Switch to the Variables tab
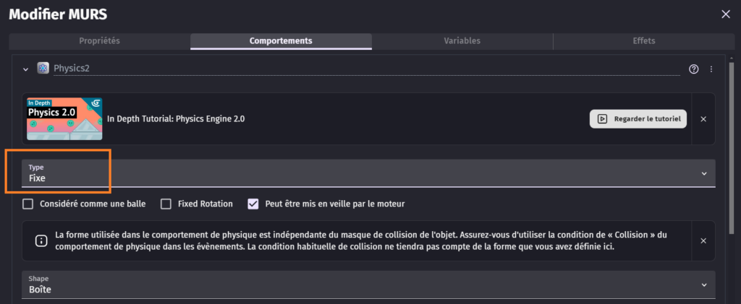The width and height of the screenshot is (741, 304). [x=462, y=41]
